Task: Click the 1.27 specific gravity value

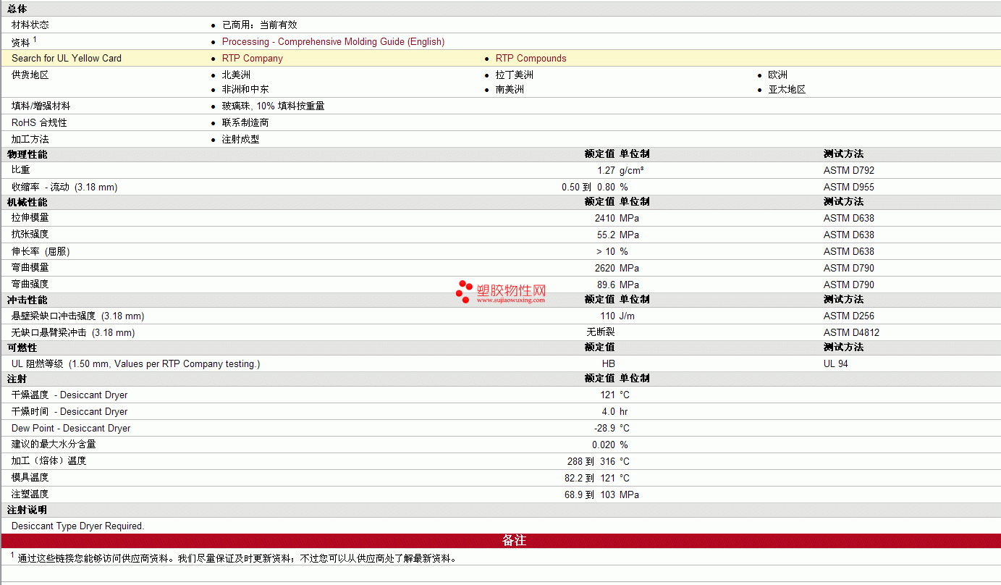Action: pyautogui.click(x=606, y=171)
